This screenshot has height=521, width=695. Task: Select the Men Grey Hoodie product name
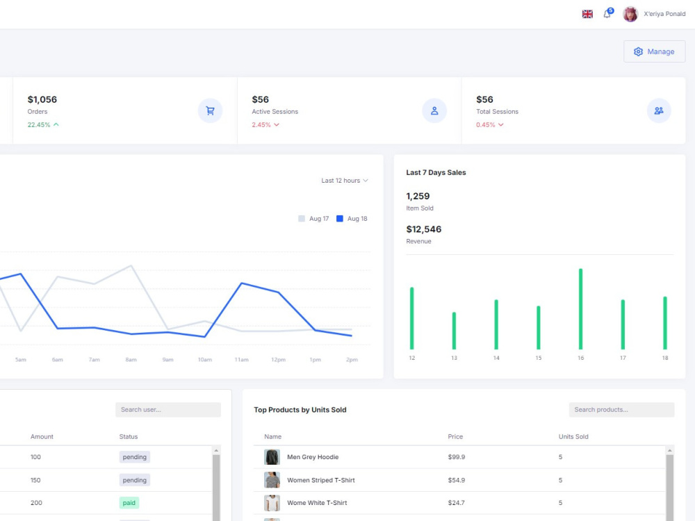313,457
